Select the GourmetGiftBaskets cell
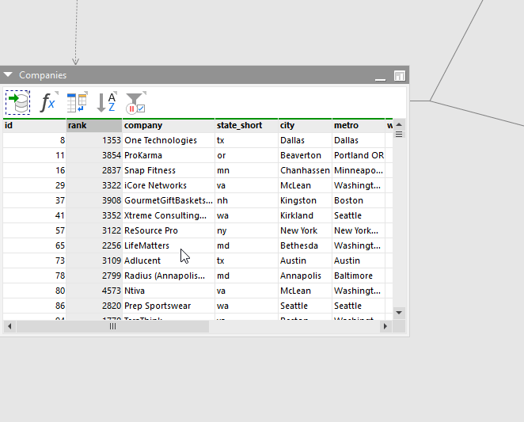Image resolution: width=524 pixels, height=422 pixels. pos(169,200)
